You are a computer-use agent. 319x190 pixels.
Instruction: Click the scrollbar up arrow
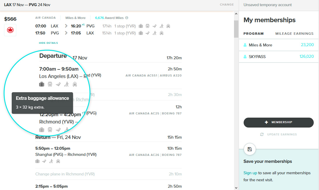coord(236,14)
